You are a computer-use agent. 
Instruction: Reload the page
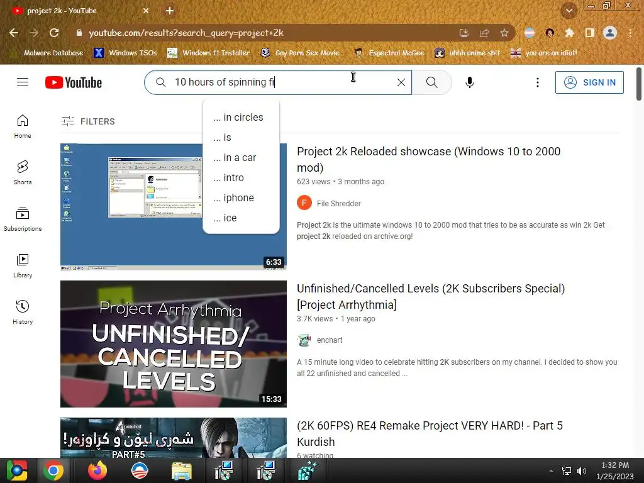54,33
